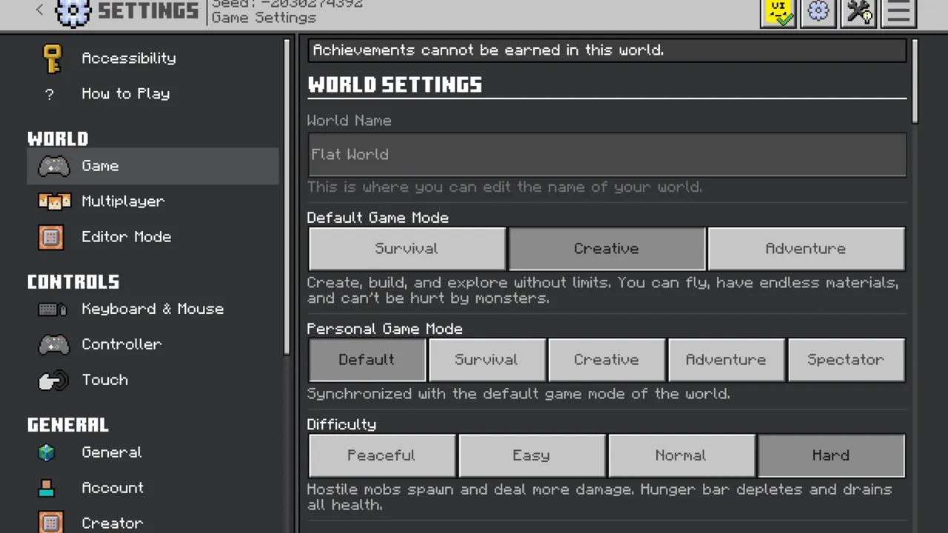This screenshot has height=533, width=948.
Task: Click the "Game Settings" subtitle in the header
Action: 264,18
